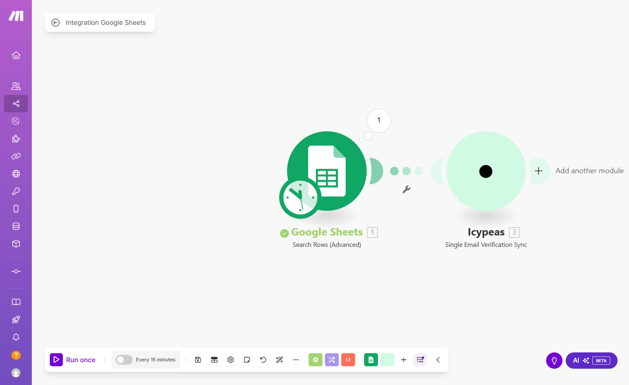Open the three-dots More menu in toolbar

(x=296, y=360)
